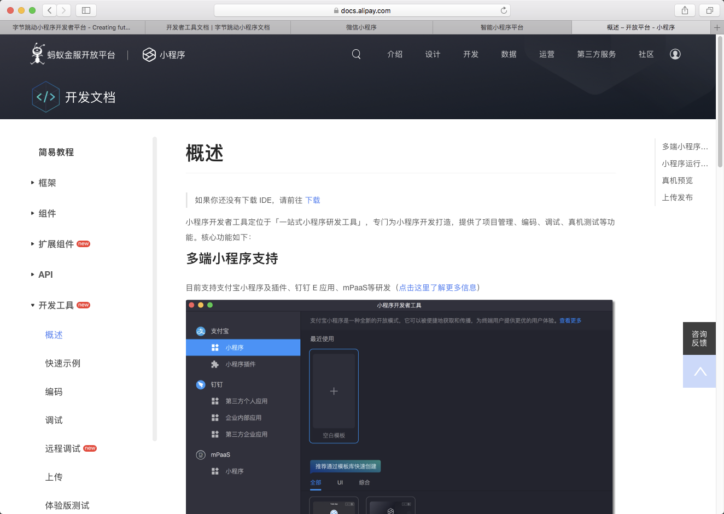
Task: Open the 介绍 navigation menu
Action: point(395,54)
